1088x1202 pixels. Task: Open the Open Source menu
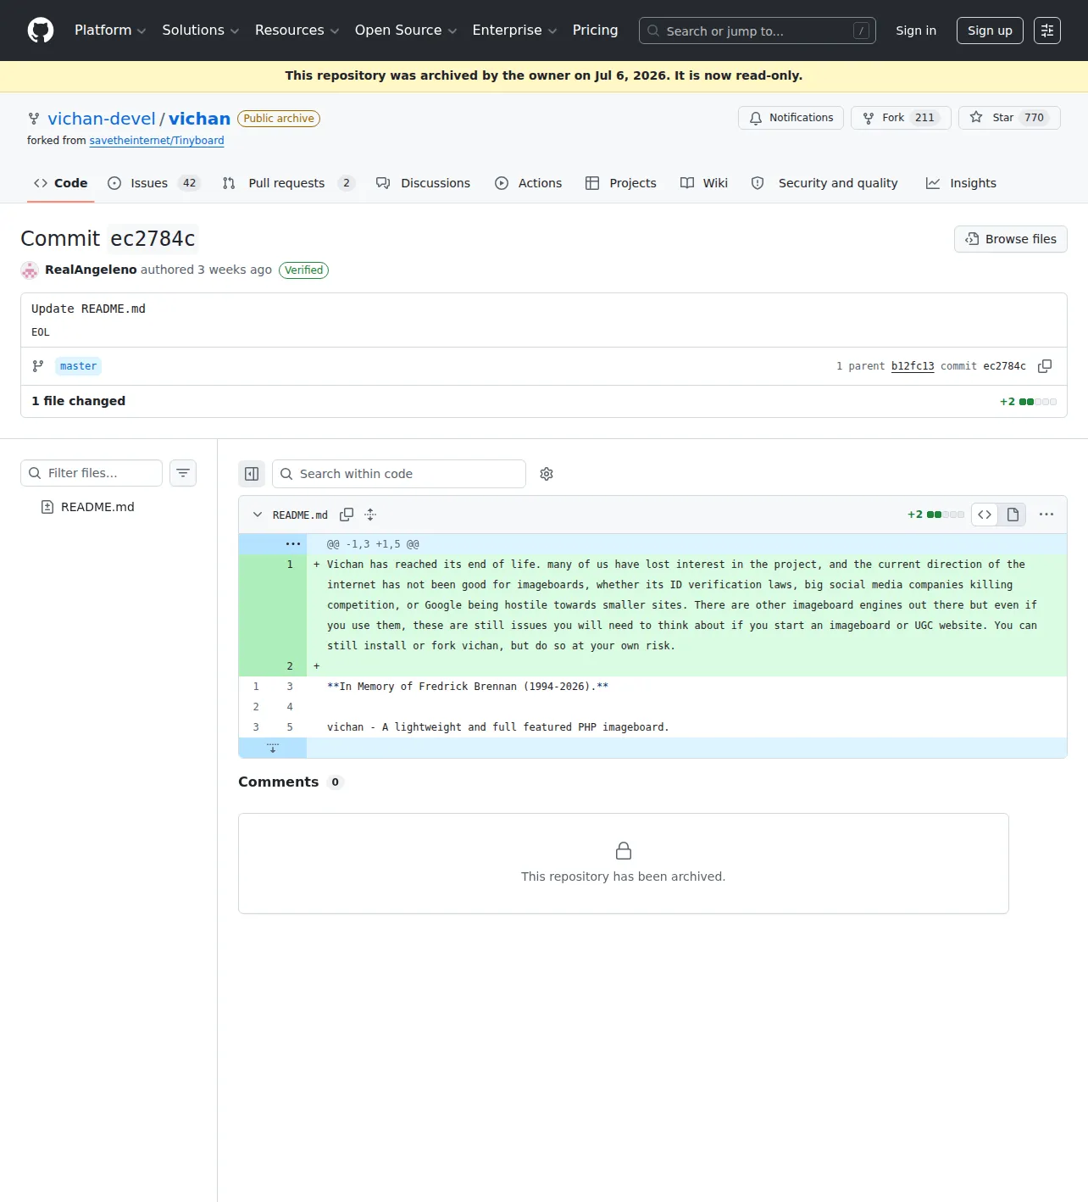[x=406, y=31]
